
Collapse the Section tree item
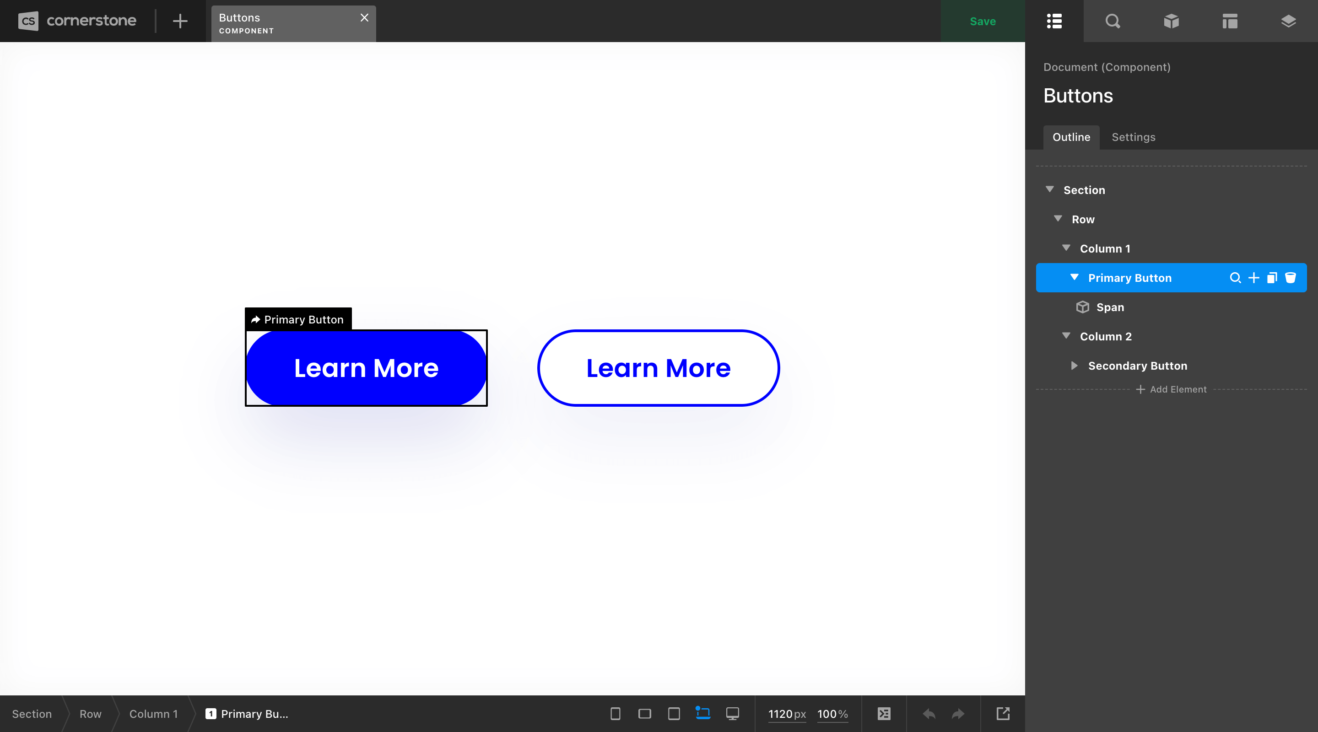(1050, 190)
